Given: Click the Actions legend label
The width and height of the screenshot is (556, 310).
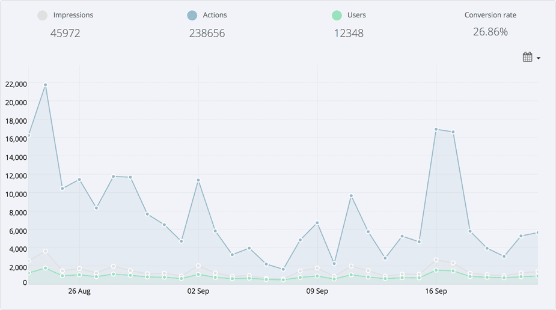Looking at the screenshot, I should (215, 15).
